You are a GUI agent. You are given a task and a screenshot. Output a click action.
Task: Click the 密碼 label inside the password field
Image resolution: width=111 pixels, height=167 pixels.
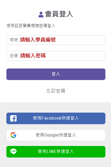click(14, 56)
